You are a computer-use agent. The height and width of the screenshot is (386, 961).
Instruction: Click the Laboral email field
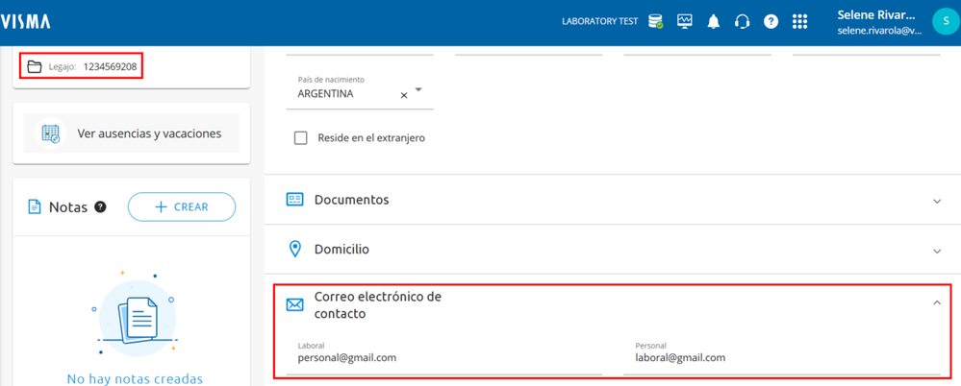coord(449,358)
